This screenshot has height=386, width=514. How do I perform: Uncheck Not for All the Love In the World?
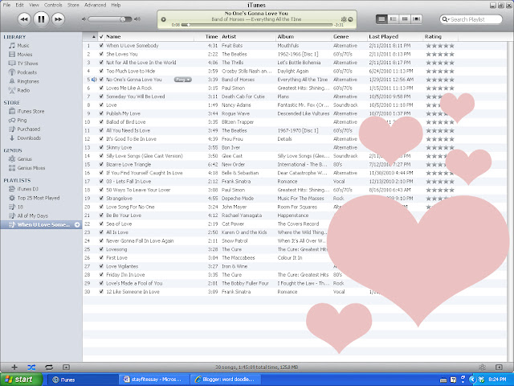101,63
